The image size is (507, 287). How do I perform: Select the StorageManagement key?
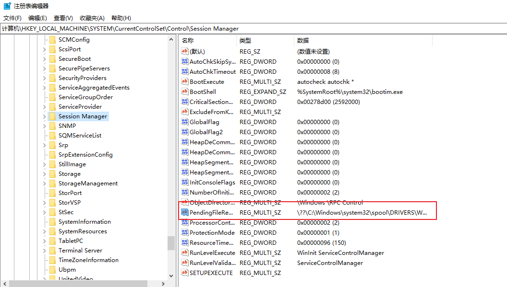pos(88,184)
